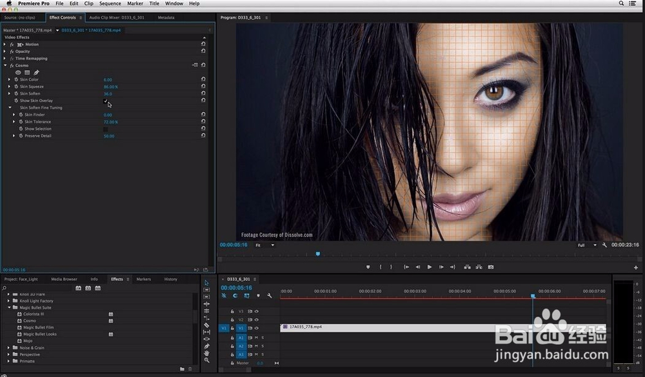Select the Hand tool
The image size is (645, 377).
pos(206,353)
